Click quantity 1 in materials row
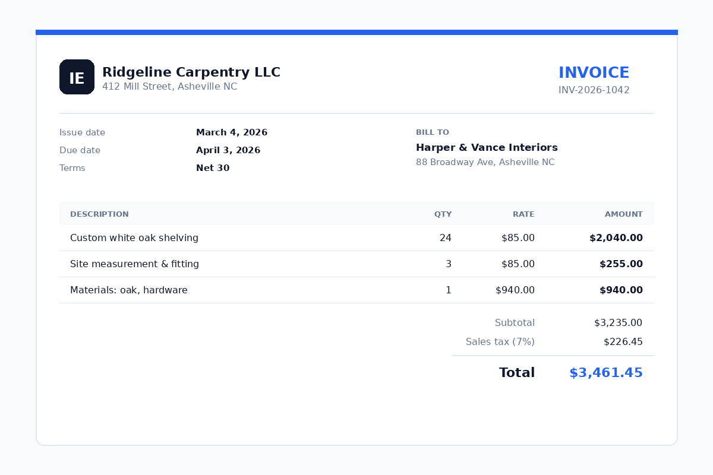Viewport: 713px width, 475px height. pyautogui.click(x=449, y=290)
